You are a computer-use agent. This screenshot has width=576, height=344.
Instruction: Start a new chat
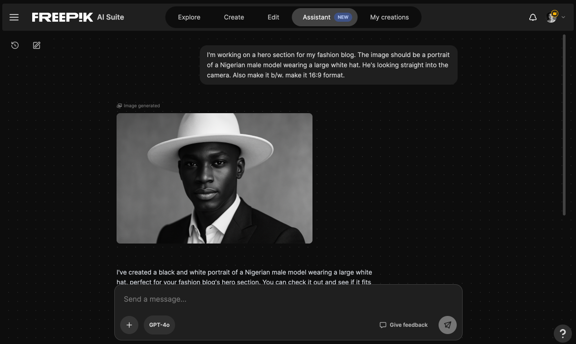pyautogui.click(x=36, y=45)
